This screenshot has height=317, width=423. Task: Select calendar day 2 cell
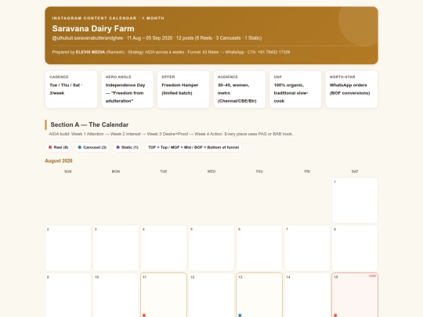point(68,248)
